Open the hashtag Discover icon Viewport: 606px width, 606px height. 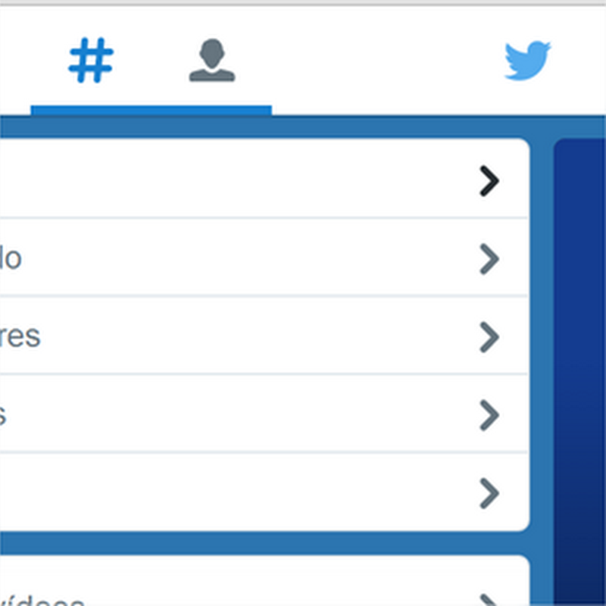(x=91, y=60)
